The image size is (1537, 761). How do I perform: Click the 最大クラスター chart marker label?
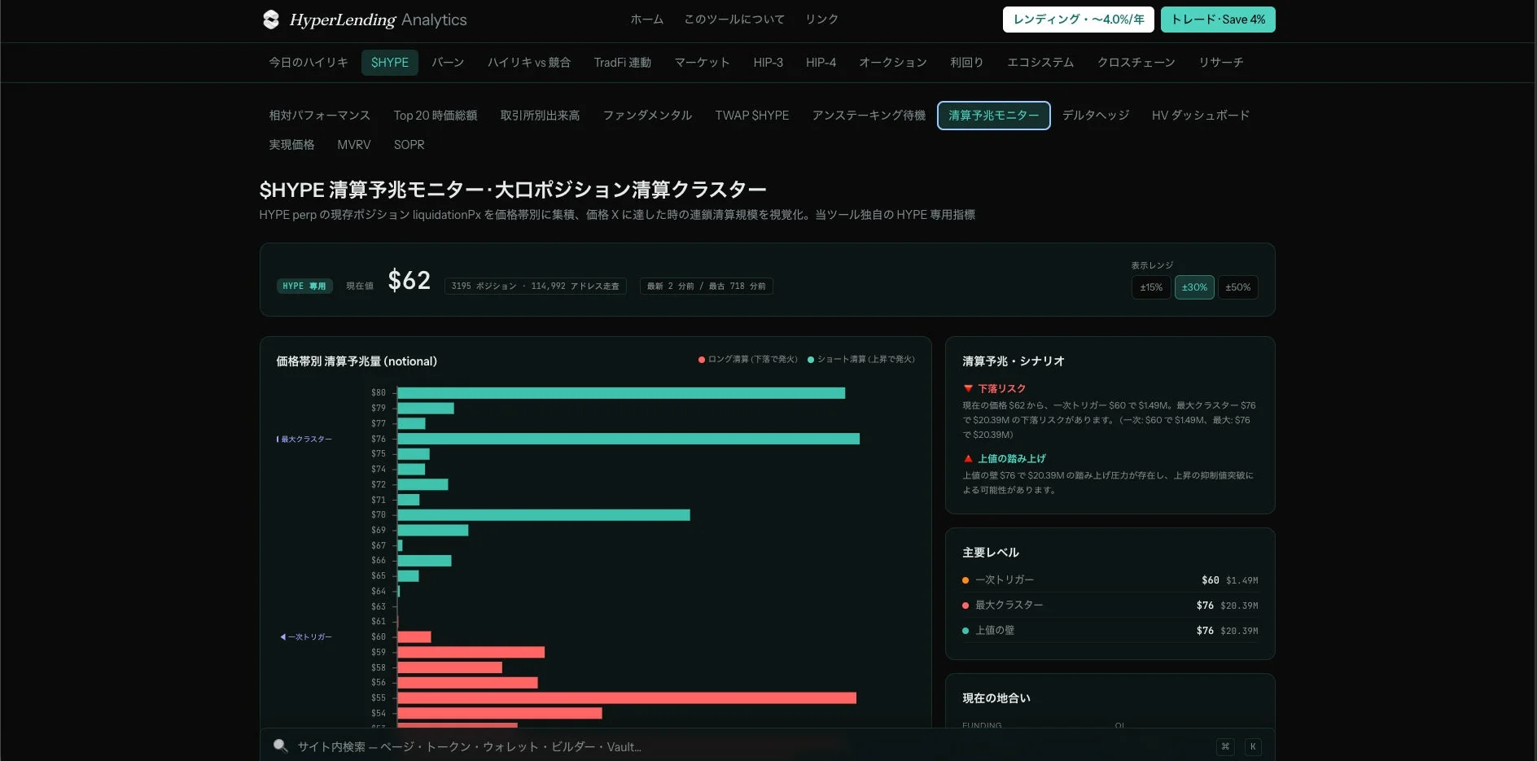tap(304, 440)
